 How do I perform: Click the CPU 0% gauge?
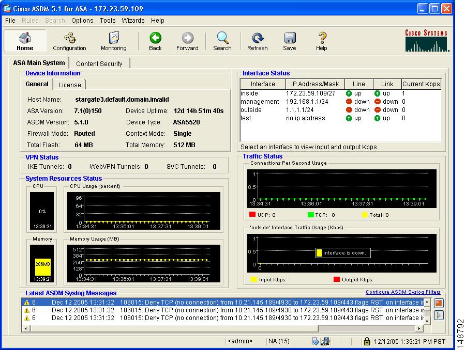pyautogui.click(x=42, y=211)
